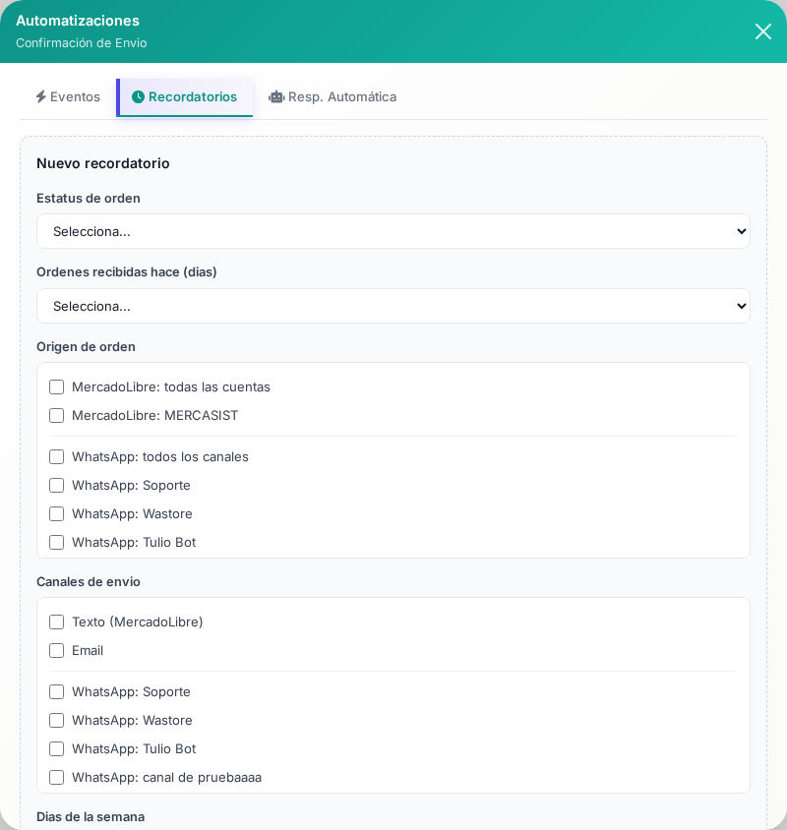Screen dimensions: 787x830
Task: Tick WhatsApp: canal de pruebaaaa checkbox
Action: pyautogui.click(x=57, y=778)
